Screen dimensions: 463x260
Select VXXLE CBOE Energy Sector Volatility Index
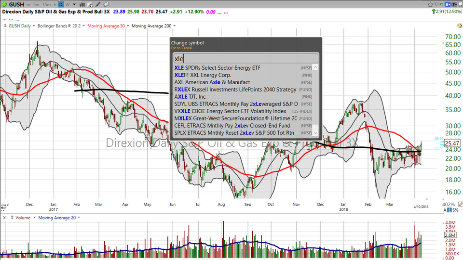pyautogui.click(x=243, y=111)
